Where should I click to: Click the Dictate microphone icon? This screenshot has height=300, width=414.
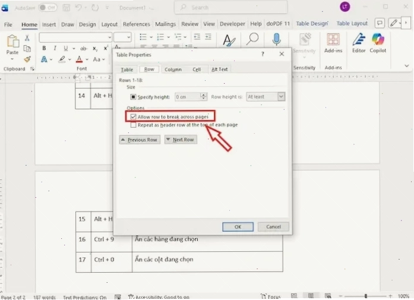click(276, 39)
